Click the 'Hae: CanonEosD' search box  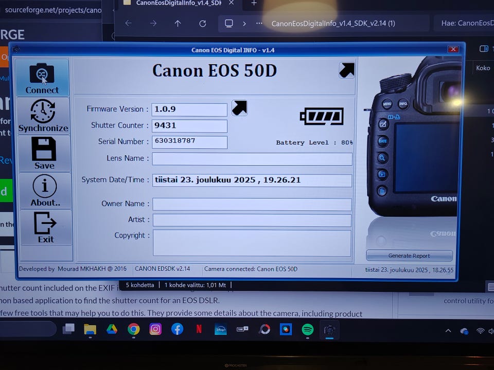(x=464, y=23)
